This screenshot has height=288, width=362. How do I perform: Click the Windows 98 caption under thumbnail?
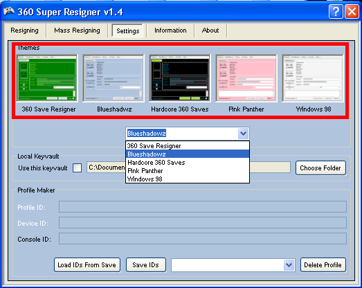(x=314, y=109)
